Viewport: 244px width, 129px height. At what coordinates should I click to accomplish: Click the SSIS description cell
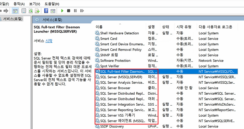[152, 104]
